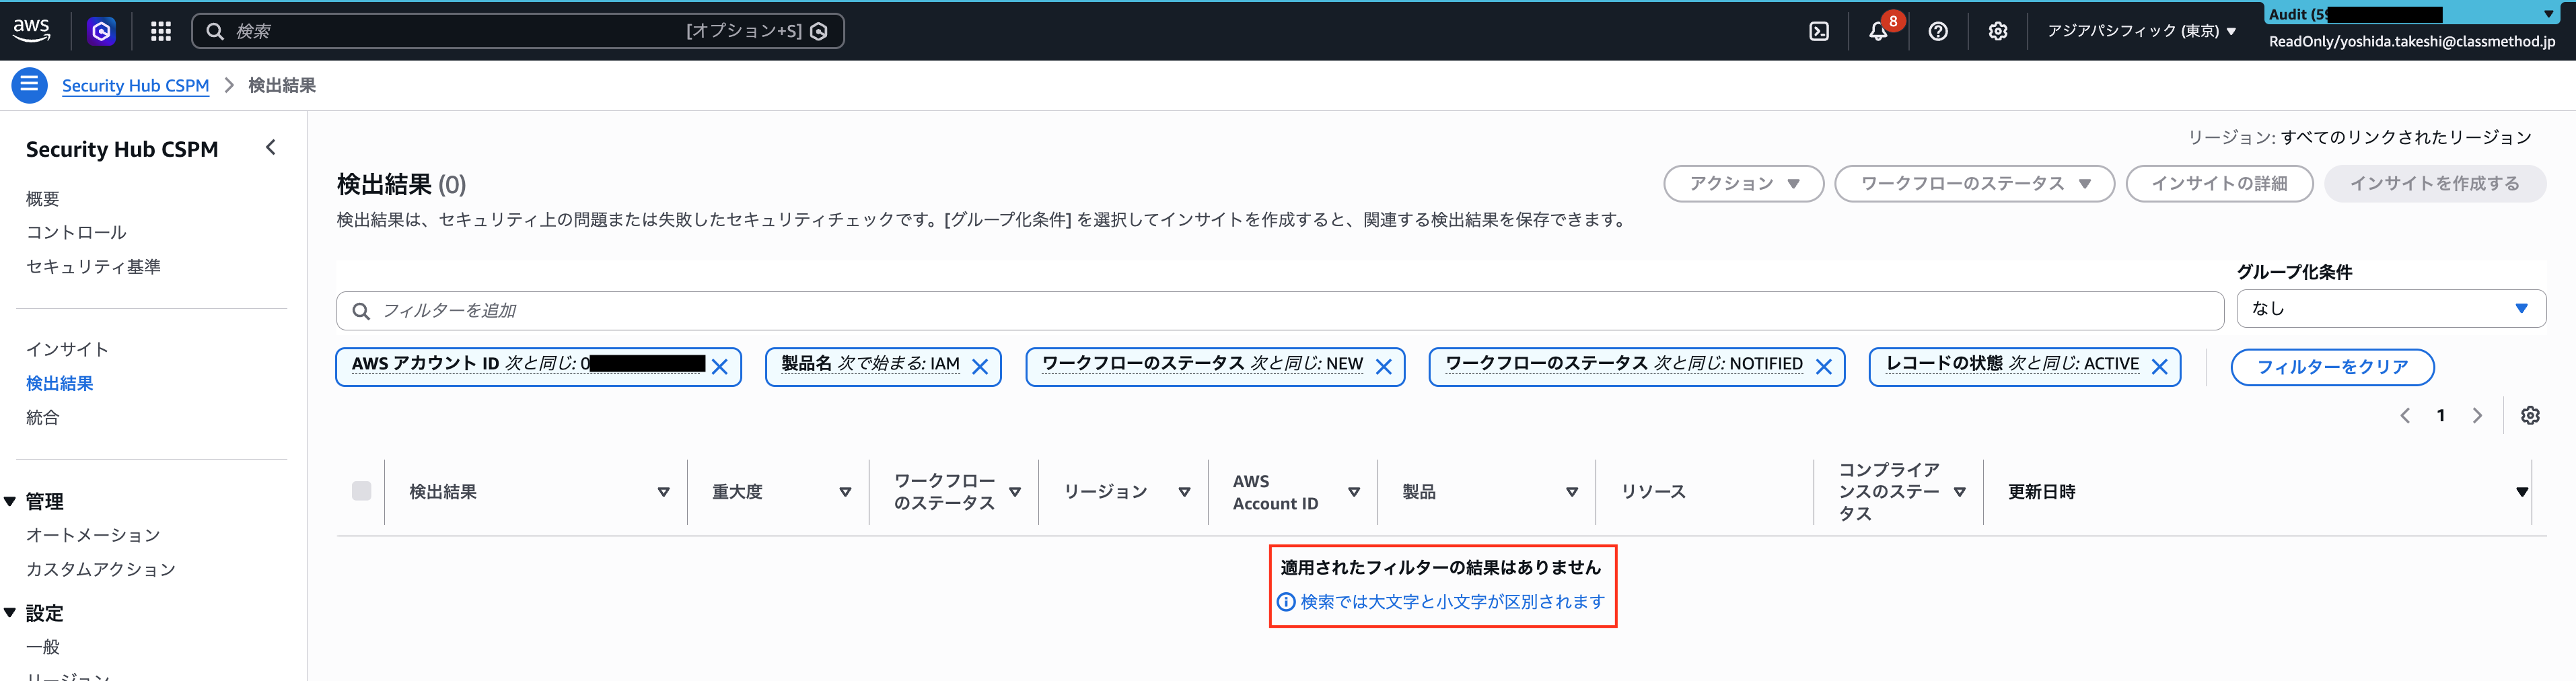This screenshot has height=681, width=2576.
Task: Click the ワークフローのステータス column header
Action: pos(944,492)
